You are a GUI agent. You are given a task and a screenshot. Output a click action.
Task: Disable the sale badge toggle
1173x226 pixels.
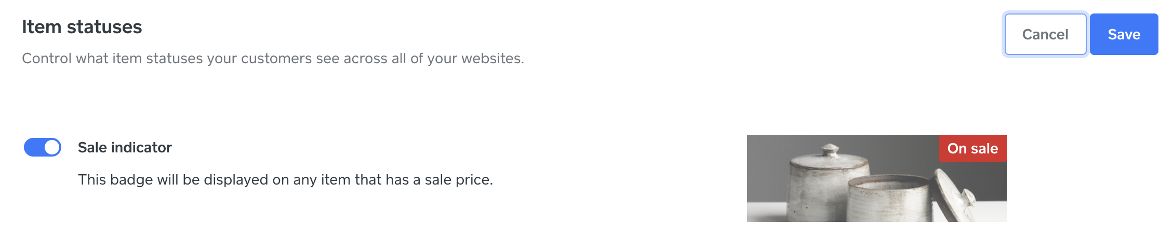pos(43,147)
